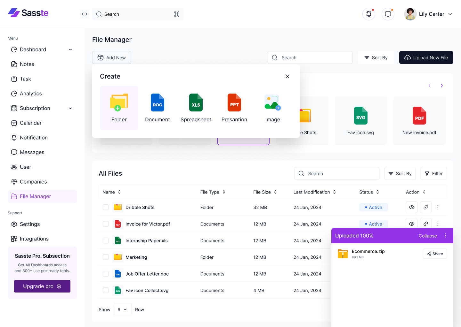Viewport: 461px width, 327px height.
Task: Open notifications bell
Action: tap(368, 14)
